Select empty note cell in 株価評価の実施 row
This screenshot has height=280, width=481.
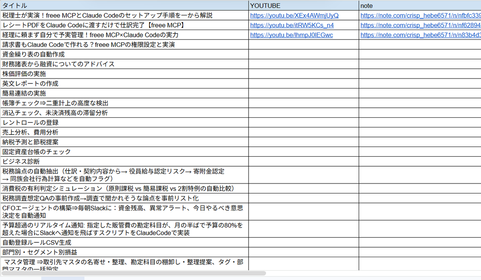[420, 74]
